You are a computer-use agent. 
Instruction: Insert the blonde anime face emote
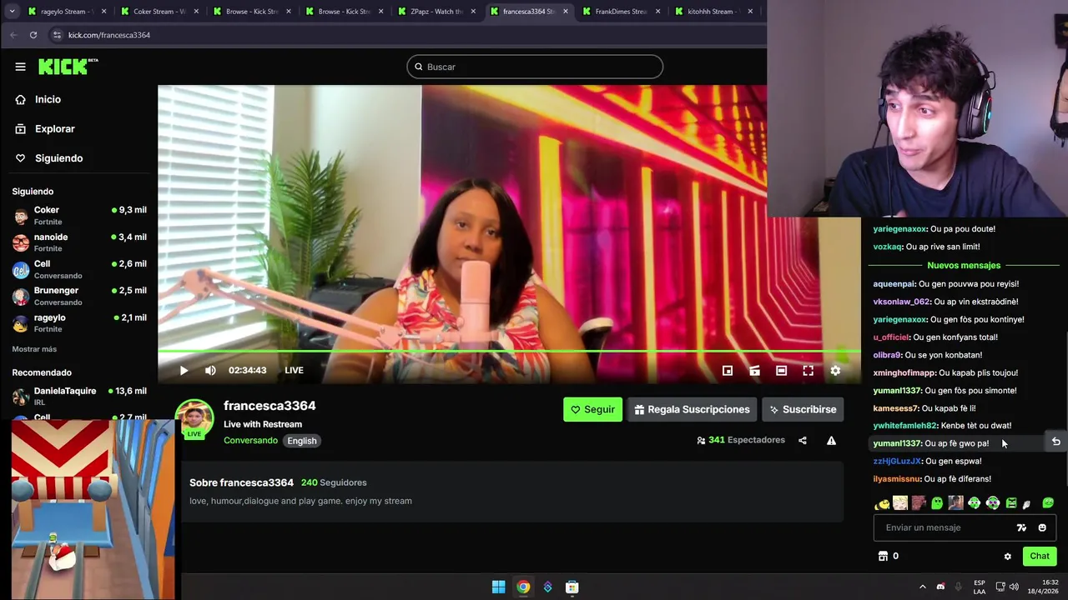point(900,503)
